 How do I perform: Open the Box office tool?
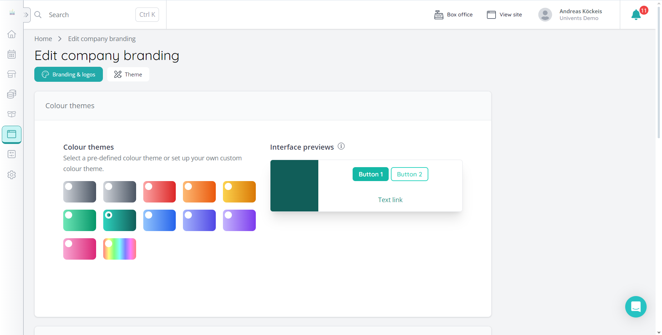[x=453, y=15]
